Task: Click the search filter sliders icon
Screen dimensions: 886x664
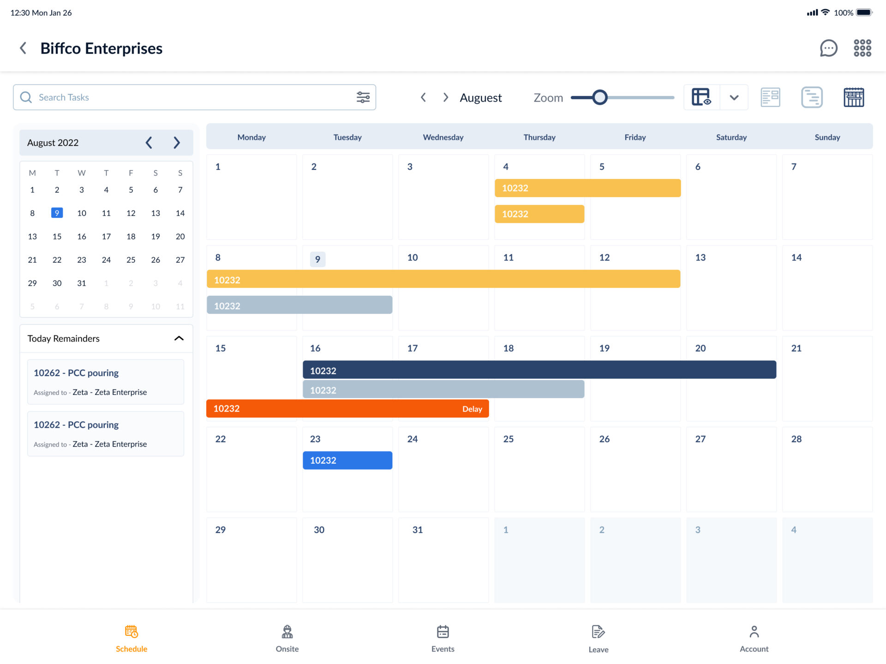Action: pyautogui.click(x=363, y=97)
